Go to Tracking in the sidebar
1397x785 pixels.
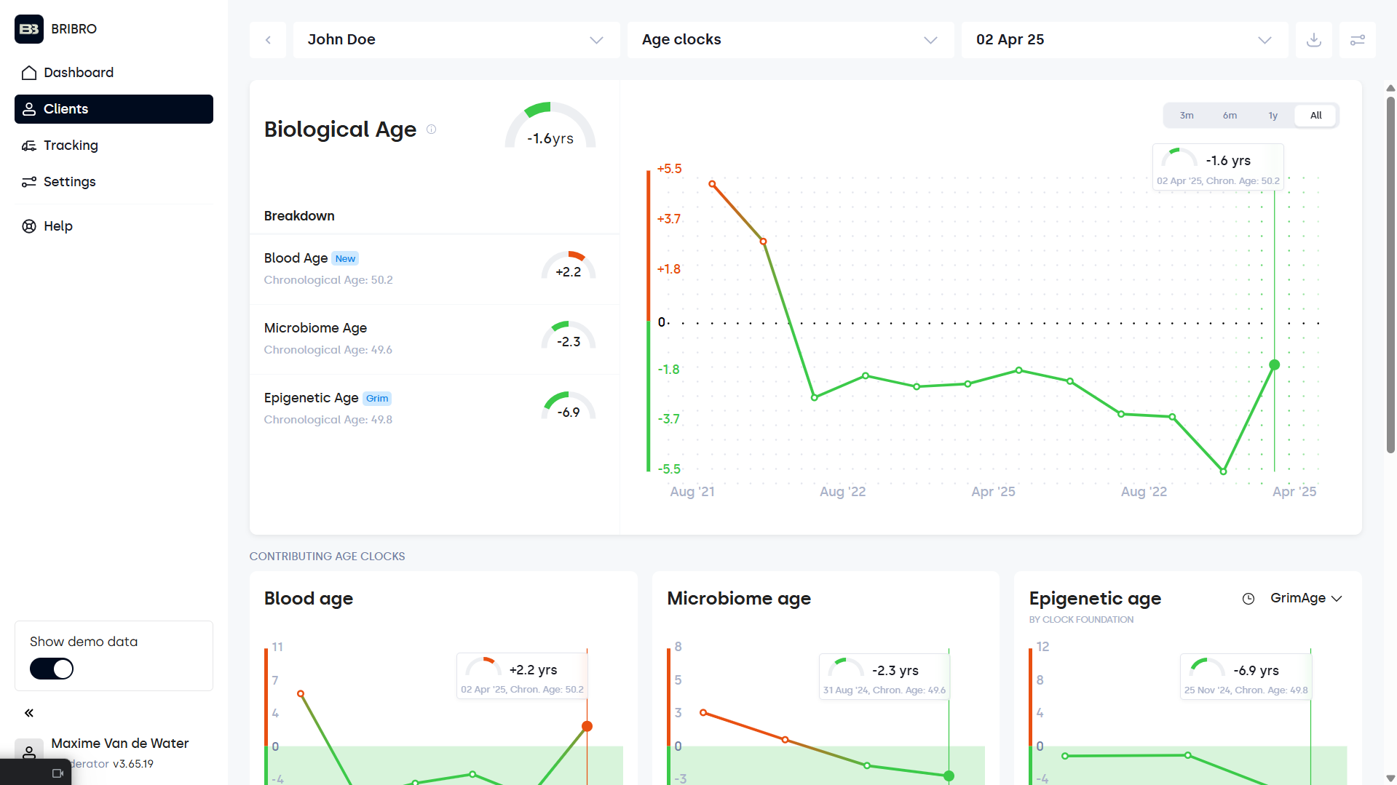[x=71, y=146]
